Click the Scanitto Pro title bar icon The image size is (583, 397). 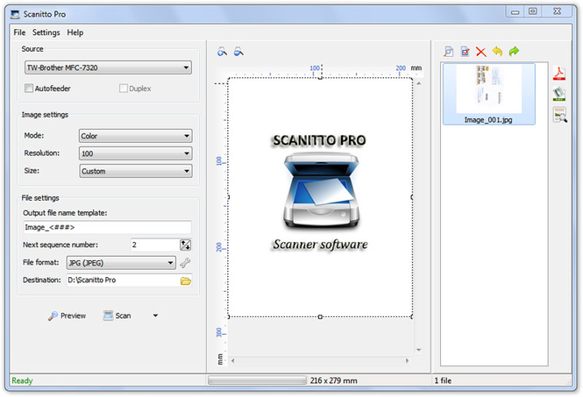[x=15, y=15]
